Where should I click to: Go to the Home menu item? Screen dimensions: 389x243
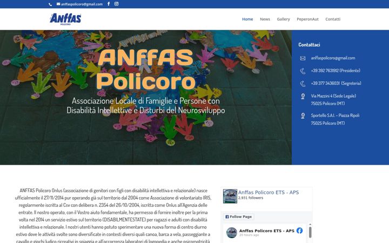247,19
